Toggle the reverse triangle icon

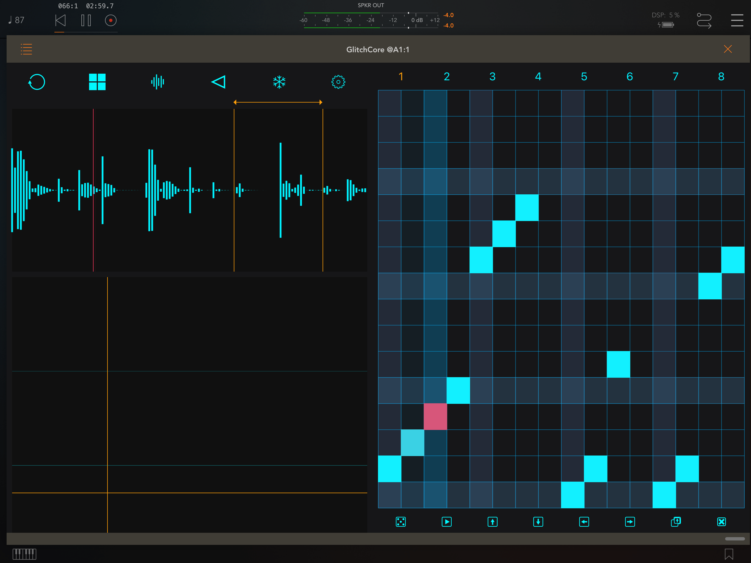[218, 82]
